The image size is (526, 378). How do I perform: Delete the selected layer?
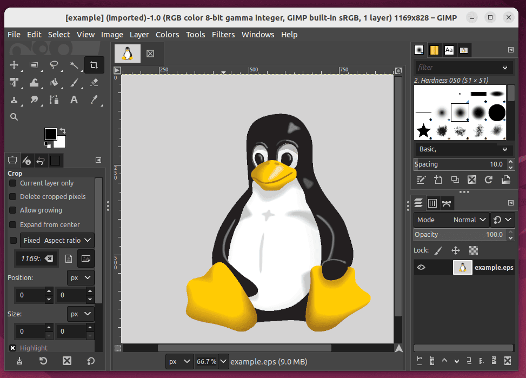point(508,361)
